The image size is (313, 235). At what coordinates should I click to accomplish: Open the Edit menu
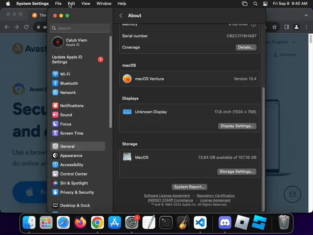click(72, 4)
